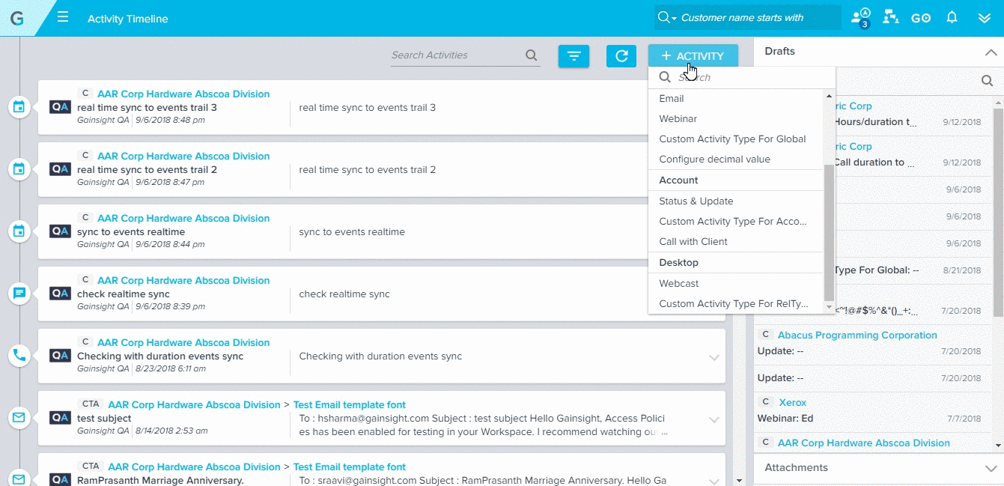Expand Checking with duration events sync card
The height and width of the screenshot is (486, 1004).
click(x=714, y=357)
